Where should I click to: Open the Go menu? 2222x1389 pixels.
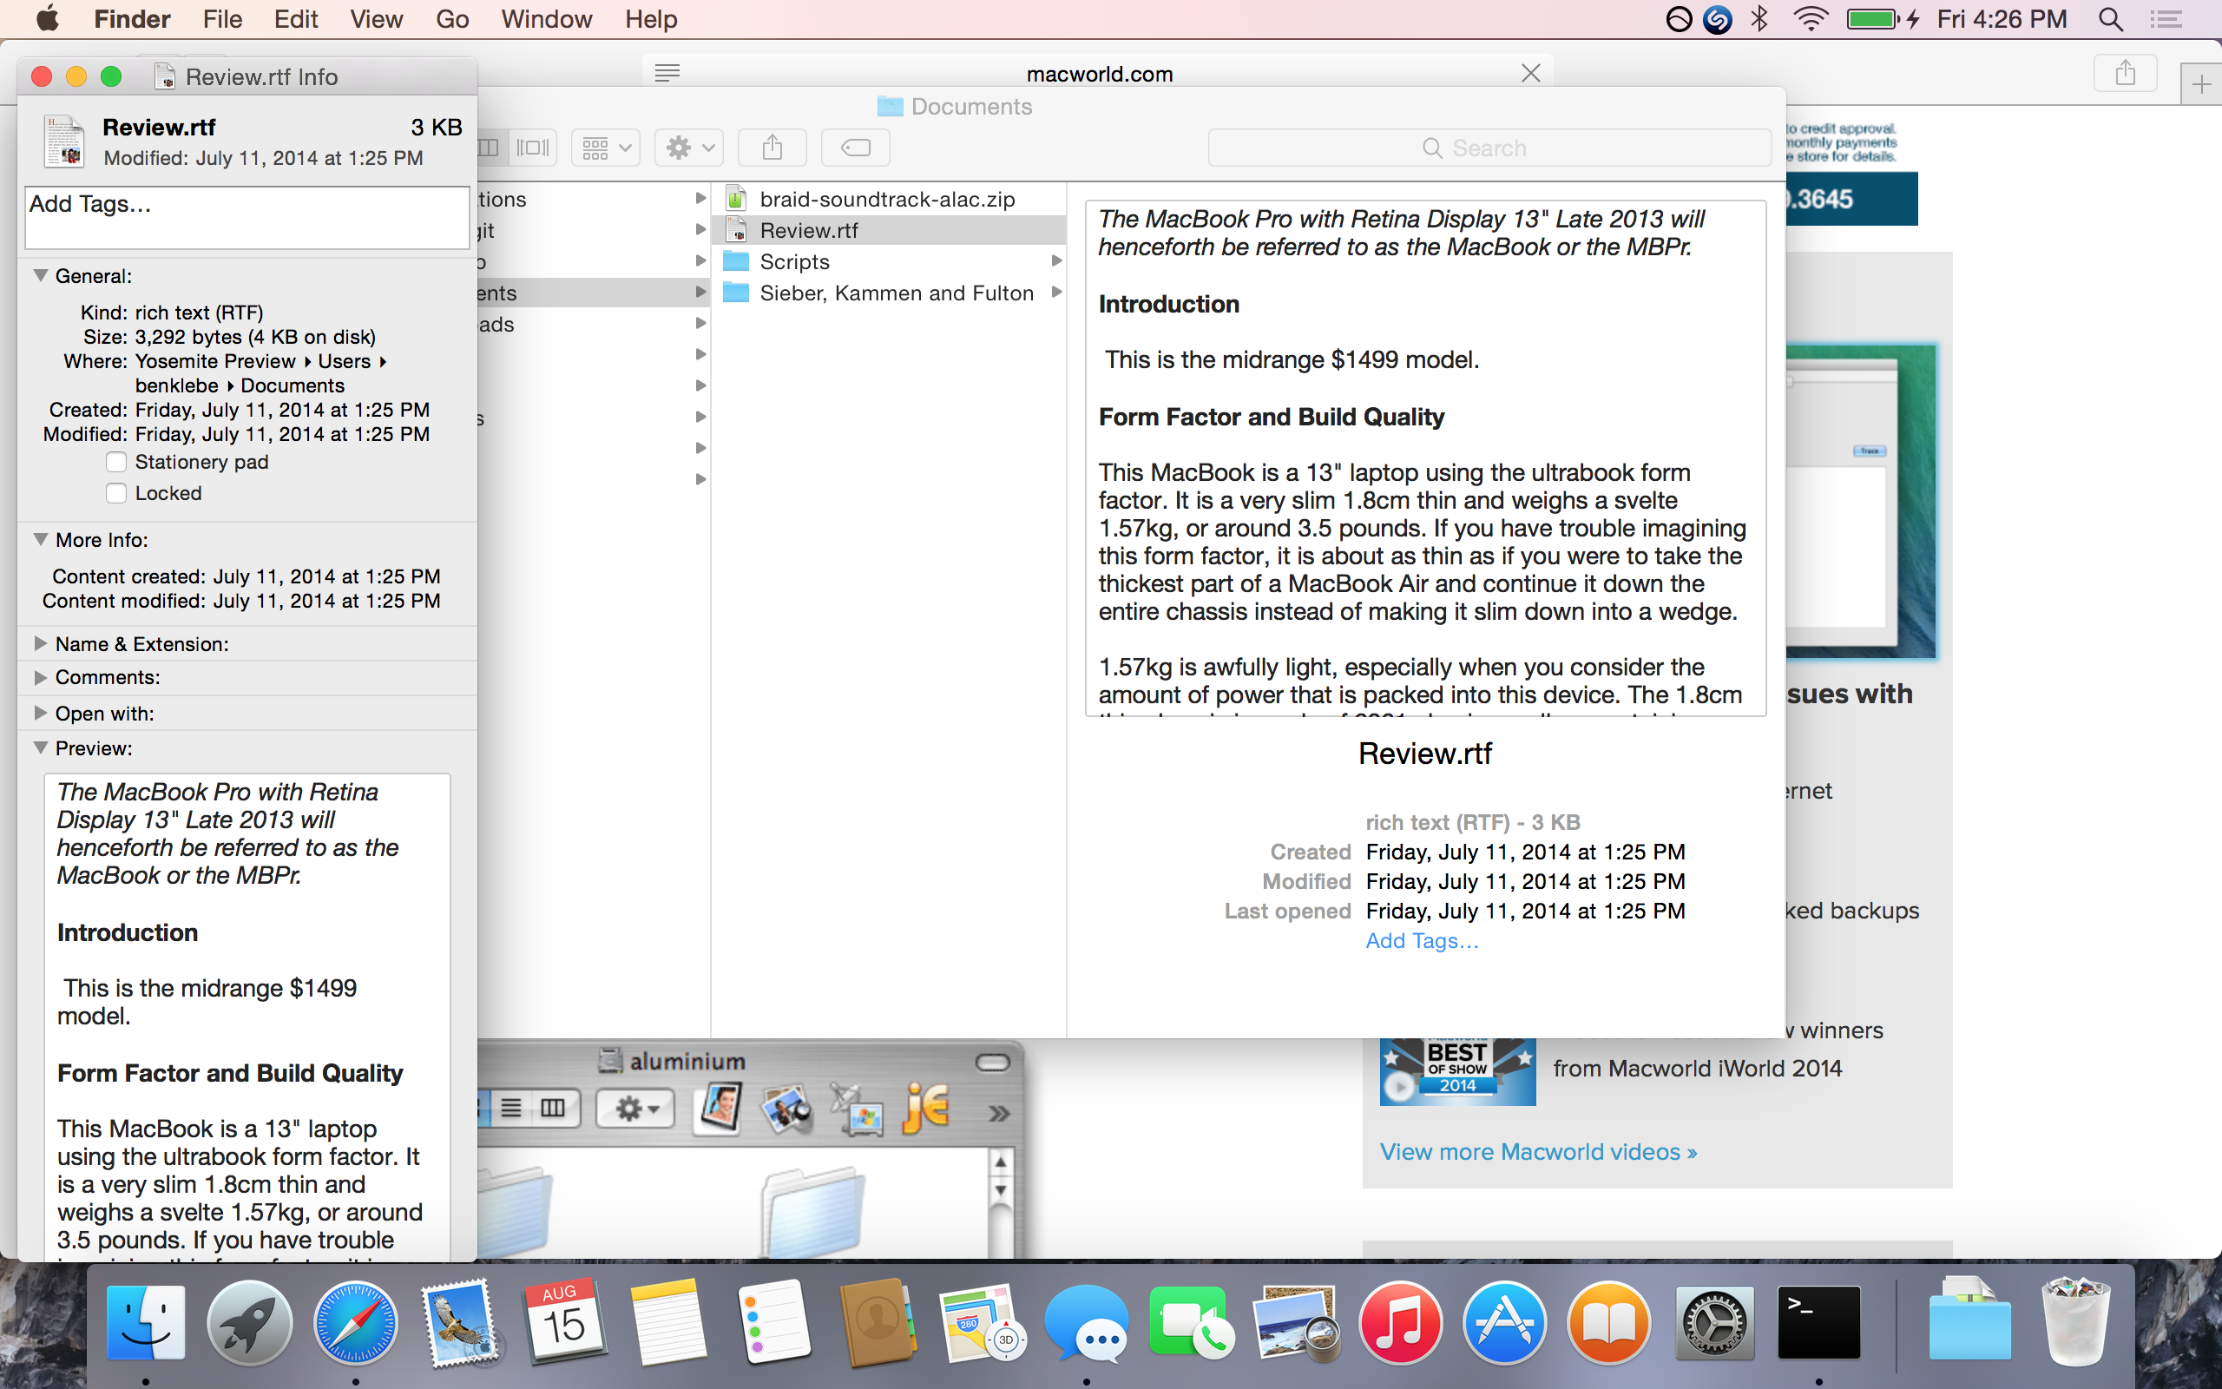(451, 19)
